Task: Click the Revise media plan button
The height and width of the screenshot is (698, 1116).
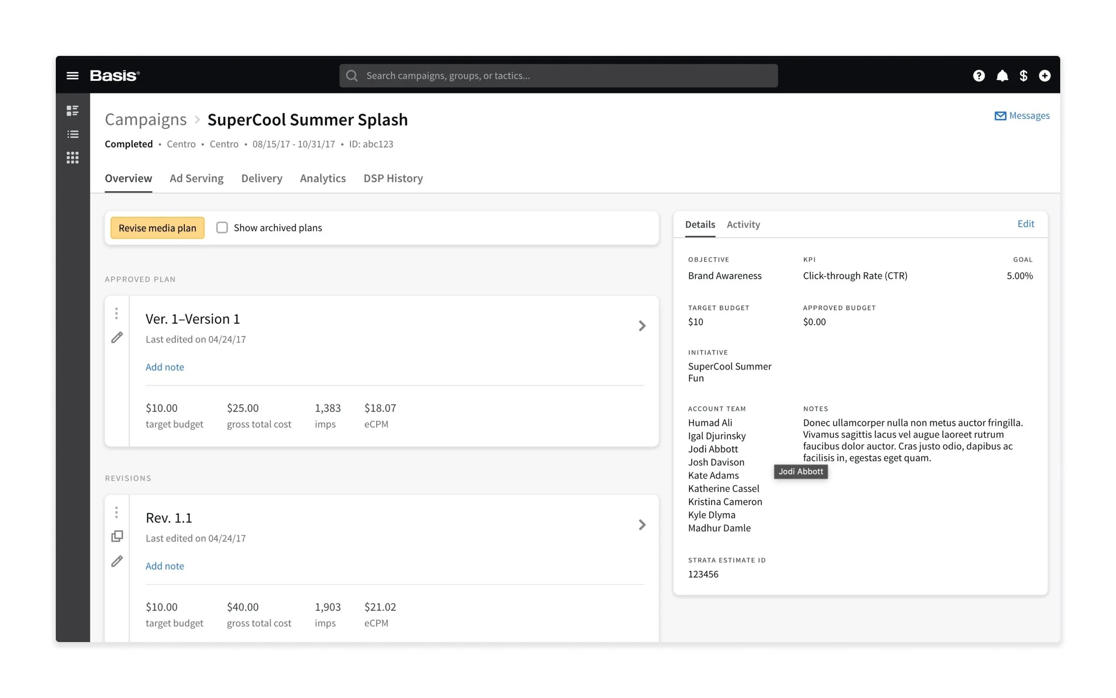Action: [x=157, y=228]
